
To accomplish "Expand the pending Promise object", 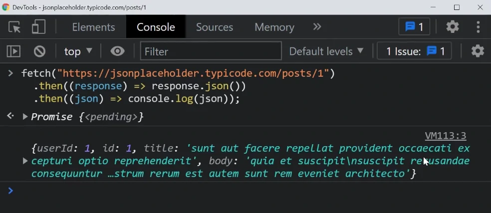I will click(25, 117).
